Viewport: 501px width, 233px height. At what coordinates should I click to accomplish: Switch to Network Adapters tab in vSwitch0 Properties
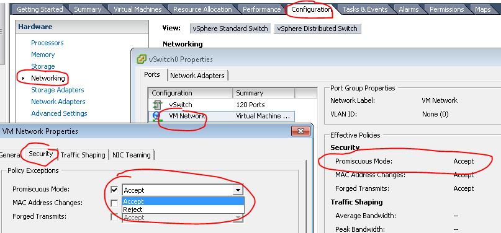coord(197,76)
